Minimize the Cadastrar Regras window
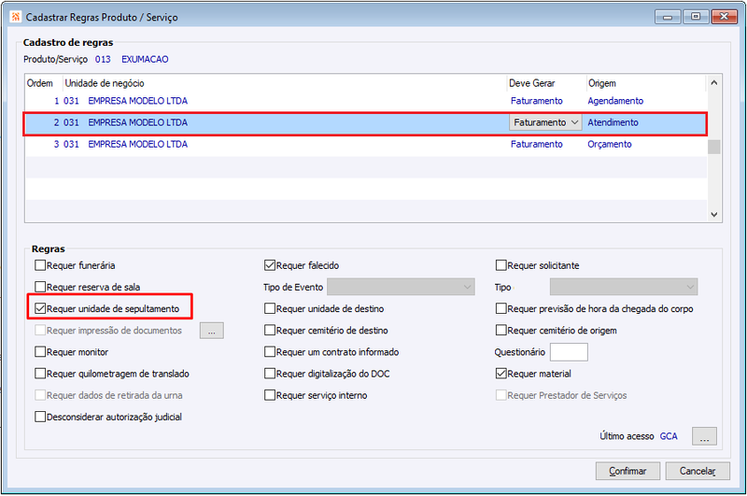747x496 pixels. [x=668, y=17]
